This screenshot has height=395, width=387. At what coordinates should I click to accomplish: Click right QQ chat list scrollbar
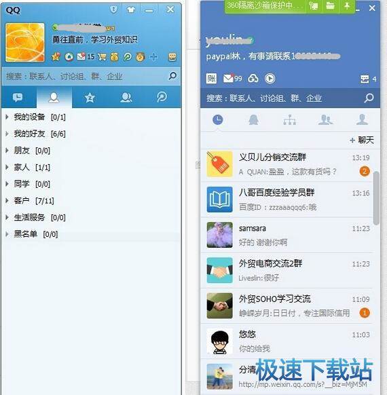pos(376,198)
